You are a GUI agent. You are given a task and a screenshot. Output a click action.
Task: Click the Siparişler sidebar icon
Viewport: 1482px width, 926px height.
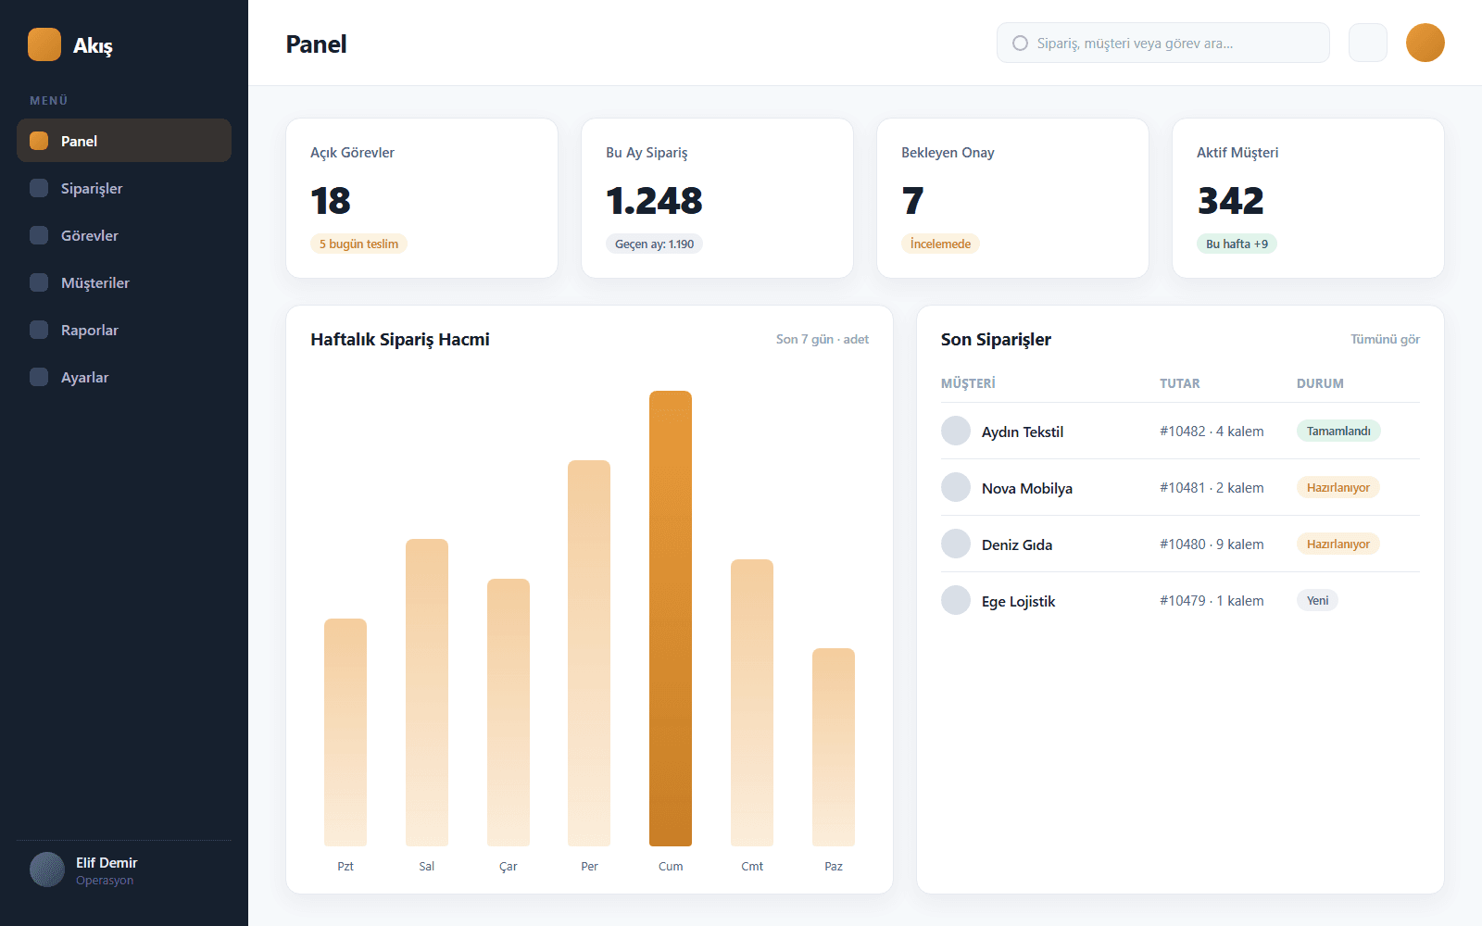pyautogui.click(x=39, y=188)
